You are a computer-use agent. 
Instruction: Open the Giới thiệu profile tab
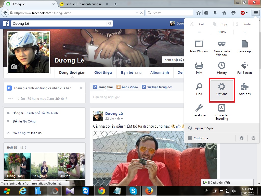click(x=103, y=72)
